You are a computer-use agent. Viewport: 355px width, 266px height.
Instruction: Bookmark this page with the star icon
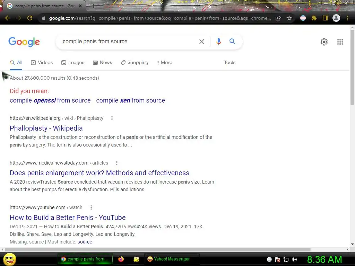pos(289,18)
